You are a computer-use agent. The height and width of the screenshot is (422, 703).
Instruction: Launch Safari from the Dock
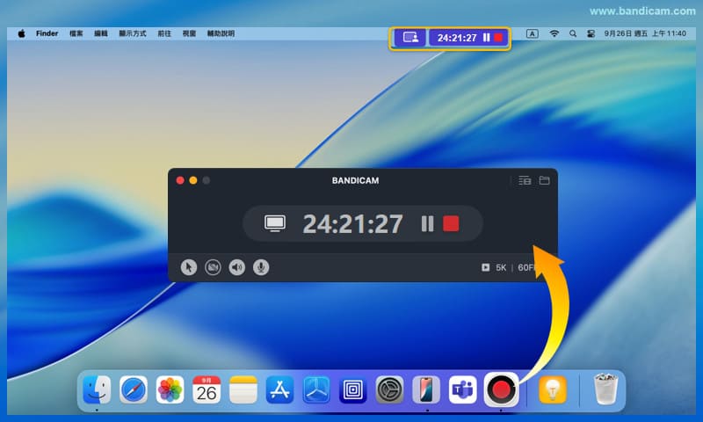coord(134,389)
